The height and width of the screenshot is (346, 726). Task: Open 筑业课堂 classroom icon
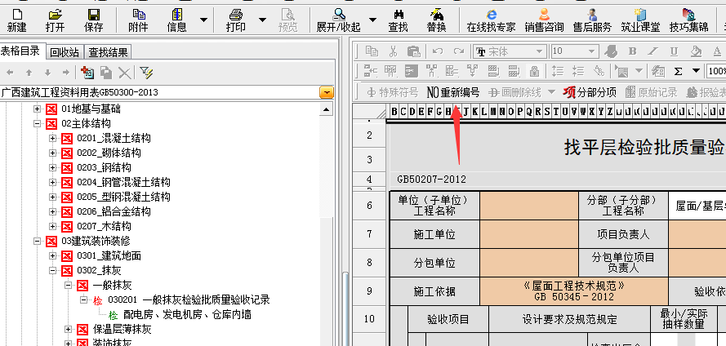pyautogui.click(x=639, y=20)
